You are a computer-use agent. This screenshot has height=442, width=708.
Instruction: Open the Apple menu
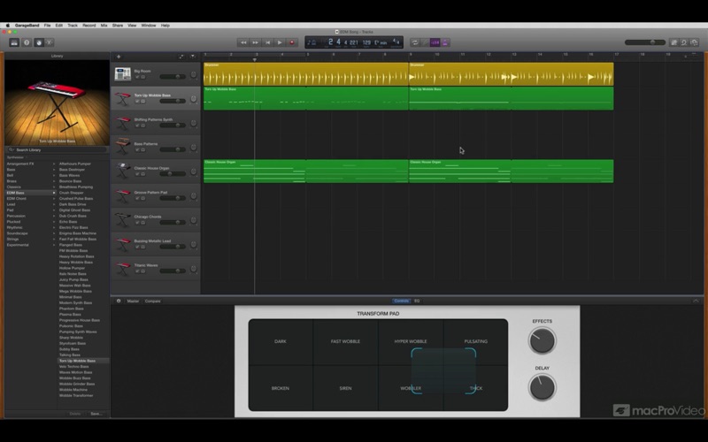pos(8,26)
